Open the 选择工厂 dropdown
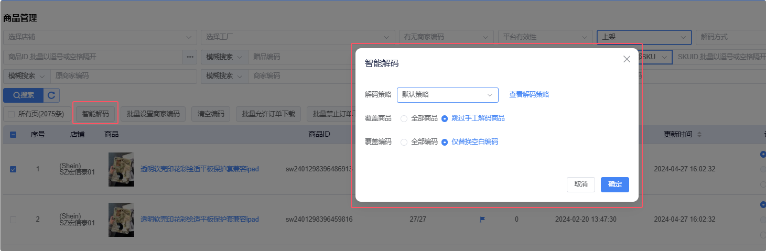Viewport: 766px width, 251px height. pyautogui.click(x=298, y=37)
